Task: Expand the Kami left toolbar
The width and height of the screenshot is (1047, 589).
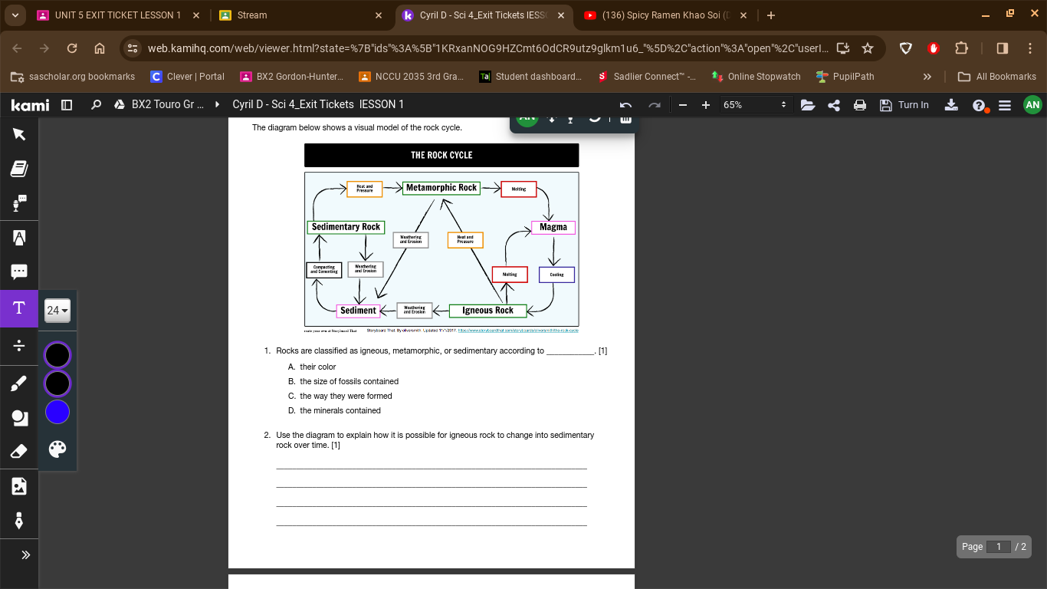Action: (25, 554)
